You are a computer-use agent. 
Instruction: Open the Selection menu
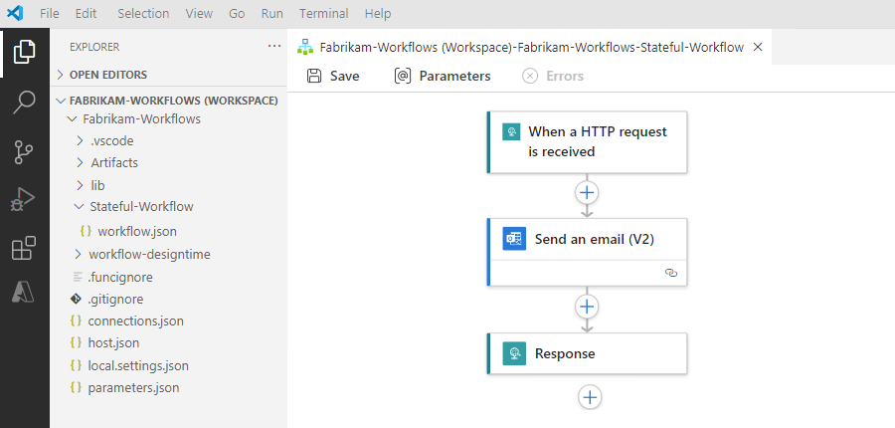pyautogui.click(x=142, y=14)
